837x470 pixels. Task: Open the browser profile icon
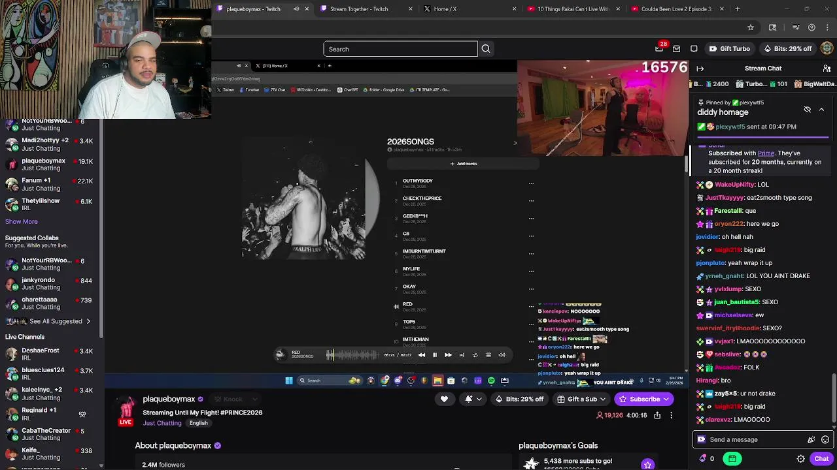tap(811, 27)
